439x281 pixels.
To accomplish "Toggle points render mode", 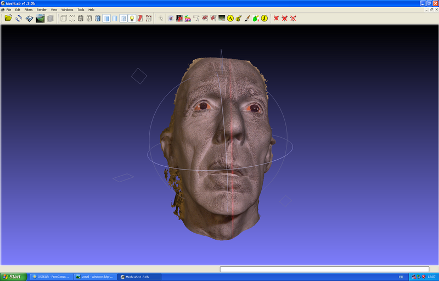I will [72, 18].
